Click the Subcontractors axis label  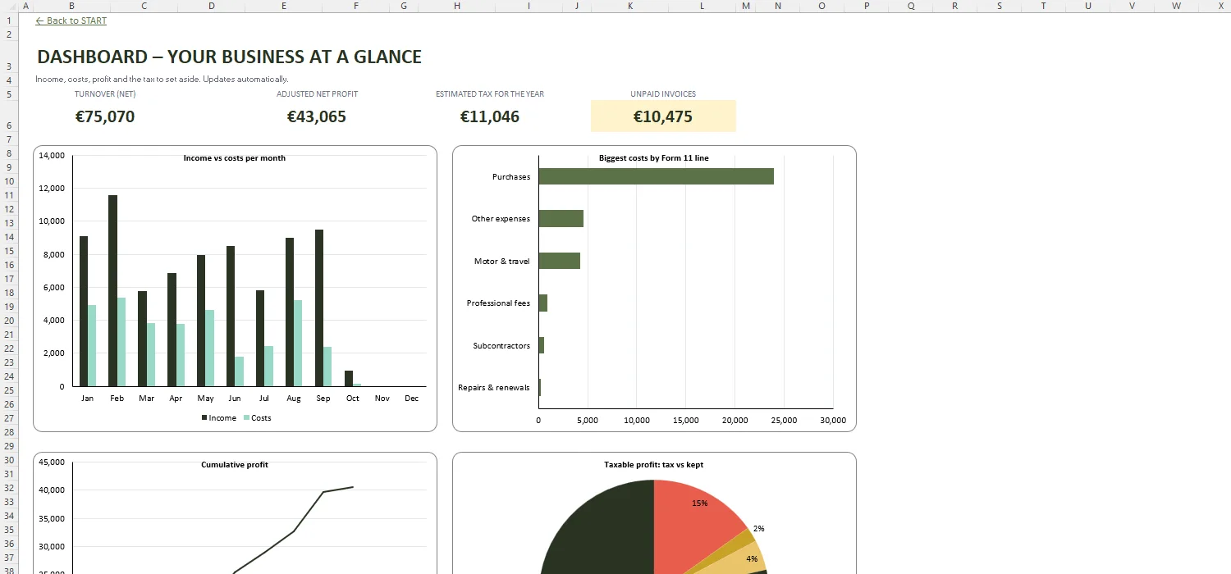click(x=501, y=345)
